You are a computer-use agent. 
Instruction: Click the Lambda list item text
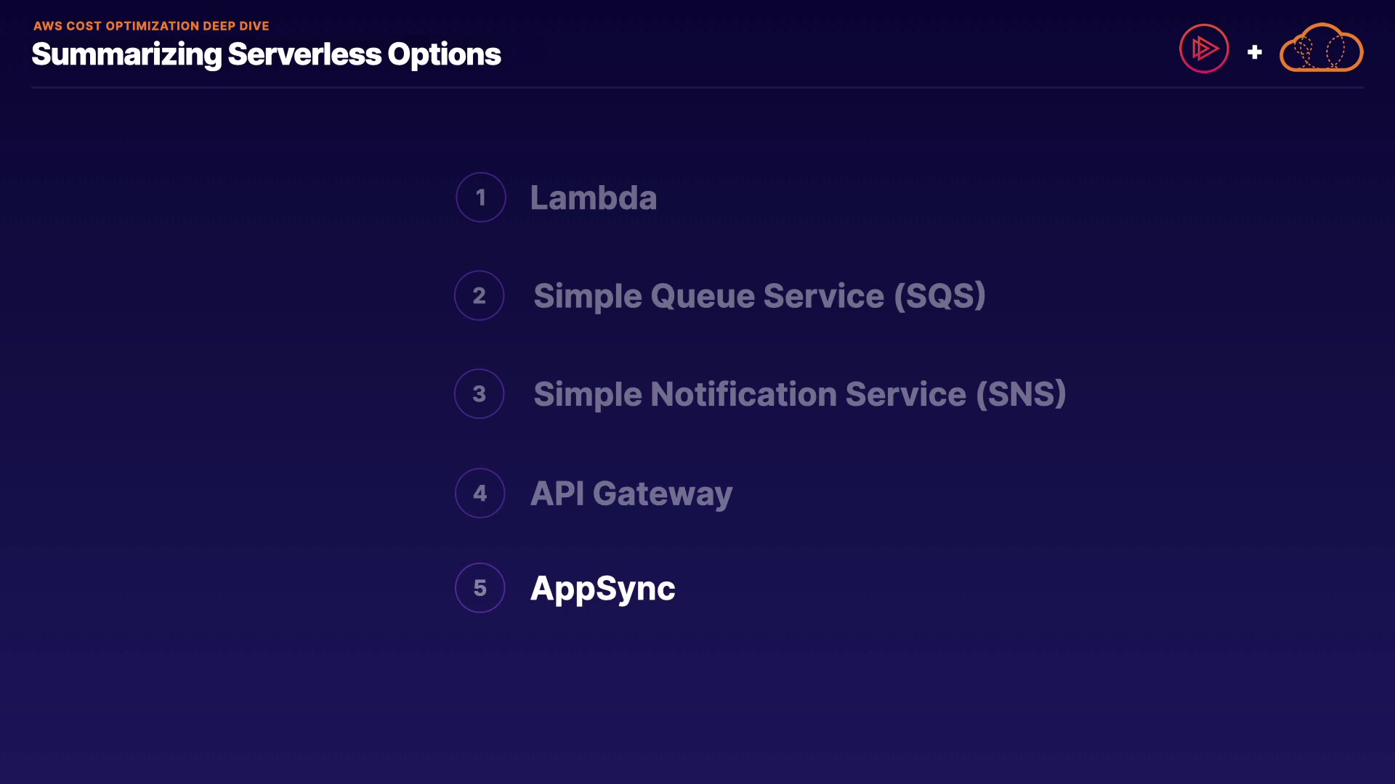593,197
